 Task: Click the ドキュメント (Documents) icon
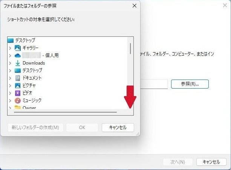pyautogui.click(x=17, y=78)
